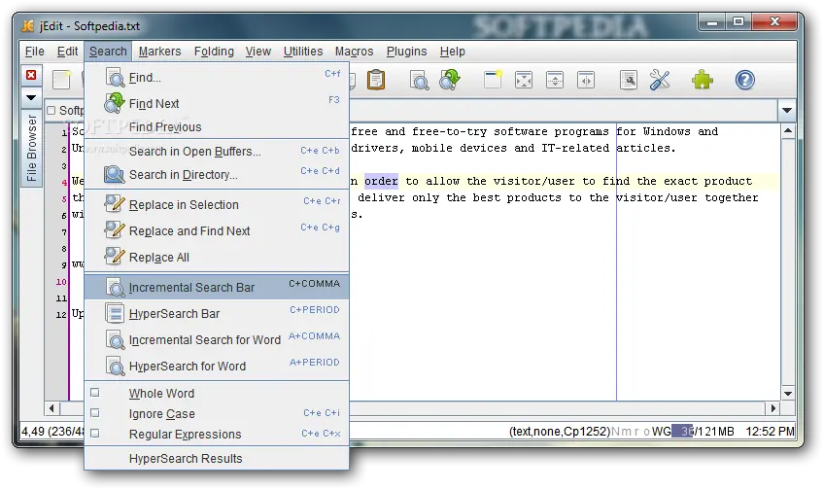Image resolution: width=824 pixels, height=490 pixels.
Task: Click the split horizontally toolbar icon
Action: tap(555, 81)
